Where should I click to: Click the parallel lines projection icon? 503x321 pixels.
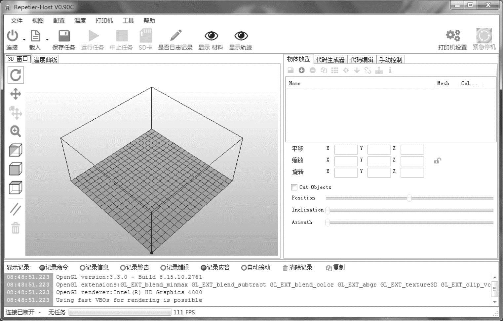click(16, 209)
